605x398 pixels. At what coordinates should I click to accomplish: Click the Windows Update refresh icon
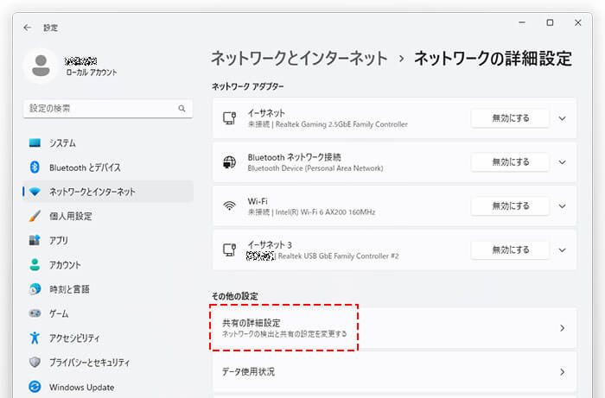[35, 387]
